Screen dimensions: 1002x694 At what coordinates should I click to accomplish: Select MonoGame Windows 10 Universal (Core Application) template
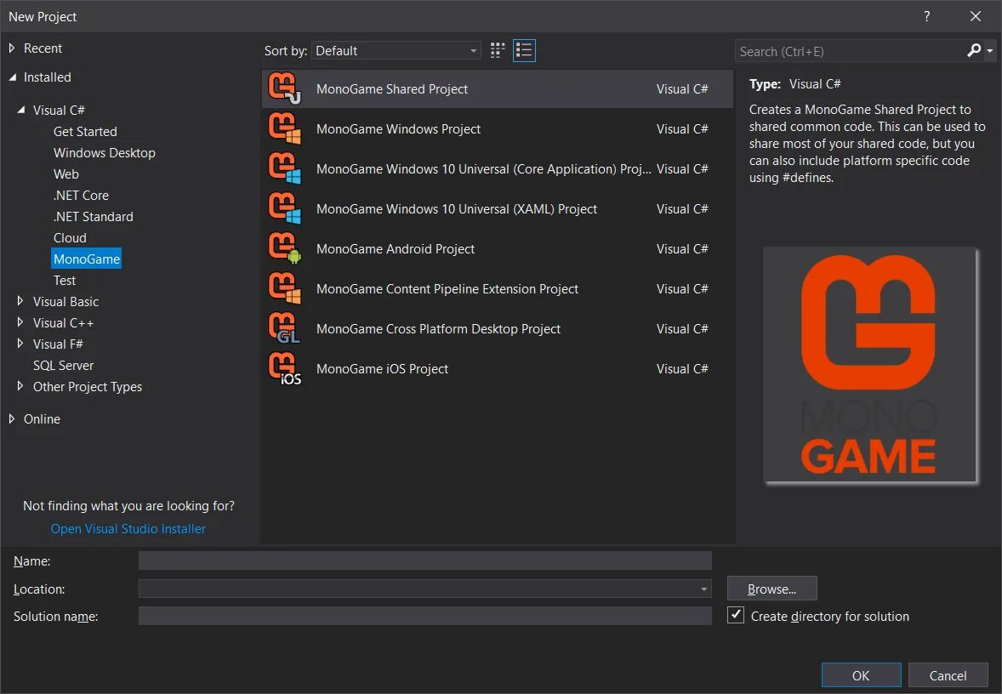(497, 168)
